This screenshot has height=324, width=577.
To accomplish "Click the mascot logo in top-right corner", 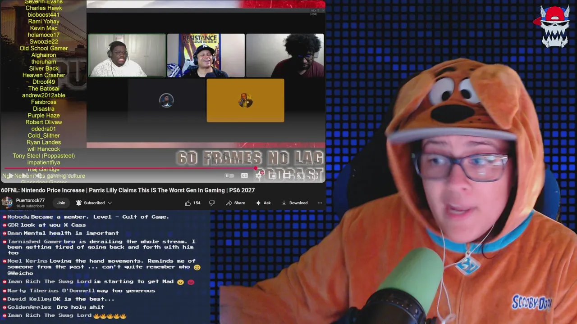I will point(554,27).
